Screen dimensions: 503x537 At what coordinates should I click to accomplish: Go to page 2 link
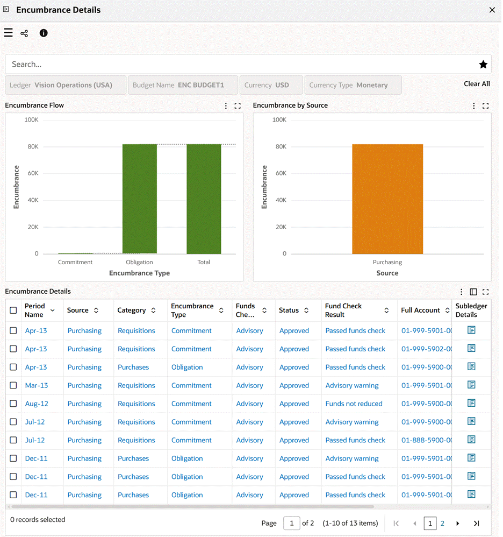(x=442, y=524)
